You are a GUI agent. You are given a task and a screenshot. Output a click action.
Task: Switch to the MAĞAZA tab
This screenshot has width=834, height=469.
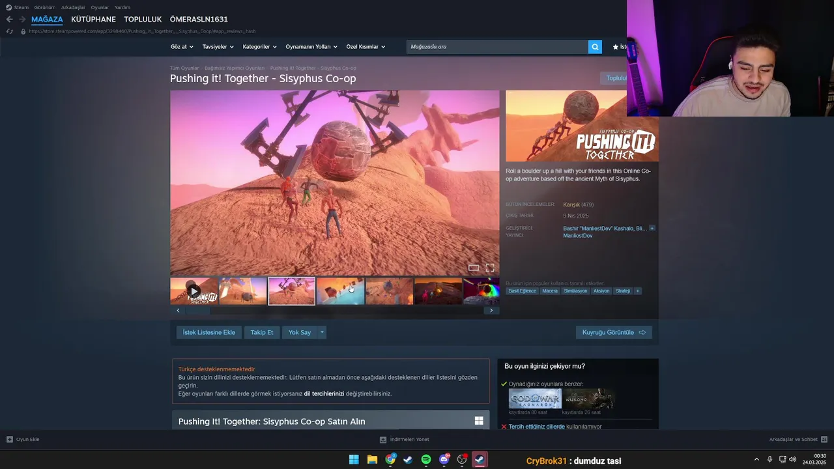pos(47,20)
